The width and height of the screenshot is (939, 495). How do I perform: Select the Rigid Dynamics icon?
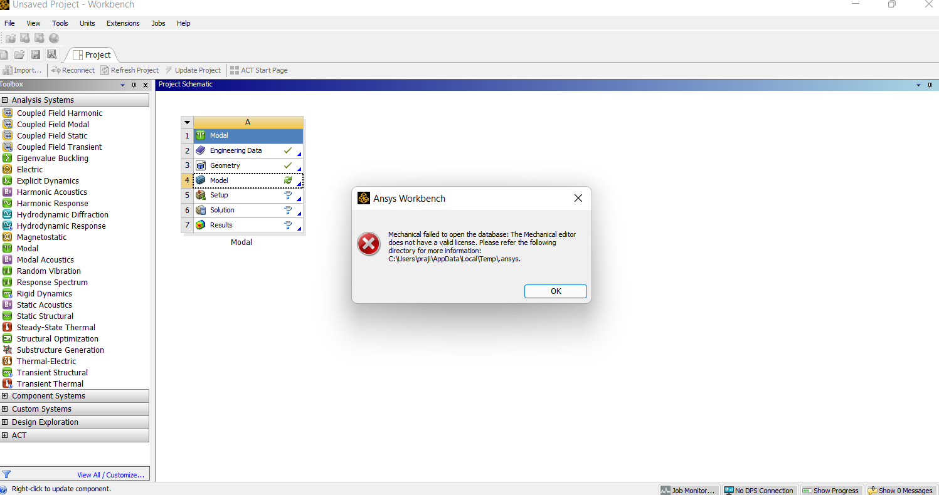[8, 293]
